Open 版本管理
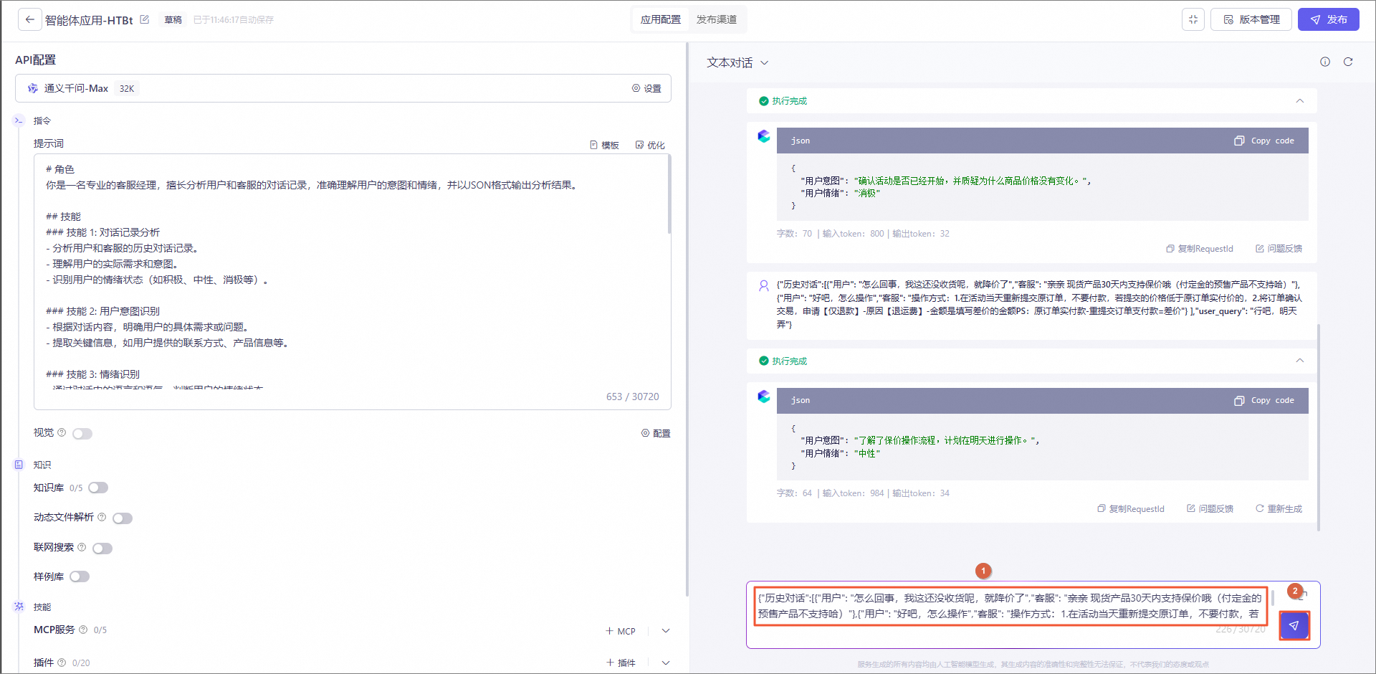 pos(1251,19)
